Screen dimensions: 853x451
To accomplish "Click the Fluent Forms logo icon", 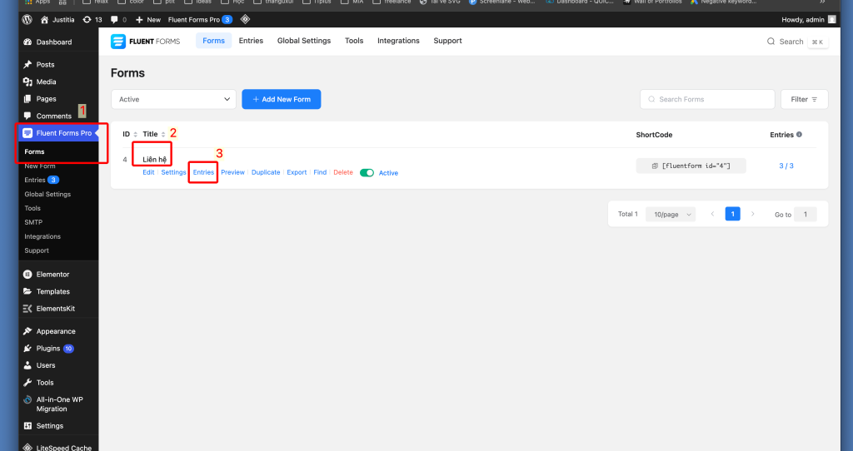I will [x=118, y=41].
